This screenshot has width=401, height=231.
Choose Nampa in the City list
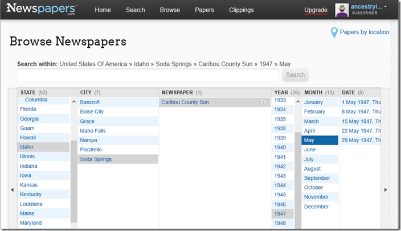point(118,141)
